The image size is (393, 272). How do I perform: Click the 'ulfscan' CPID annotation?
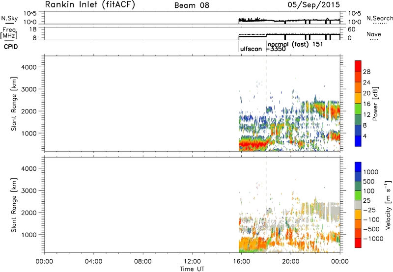coord(251,49)
